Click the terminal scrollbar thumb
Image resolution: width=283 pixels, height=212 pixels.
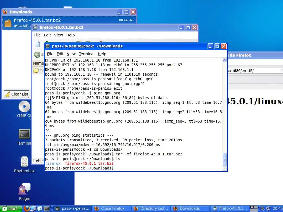click(224, 160)
